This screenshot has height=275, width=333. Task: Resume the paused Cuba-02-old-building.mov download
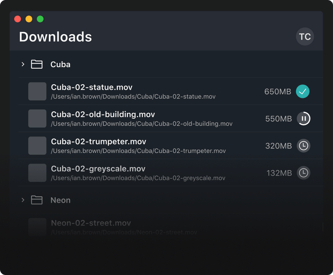point(303,118)
